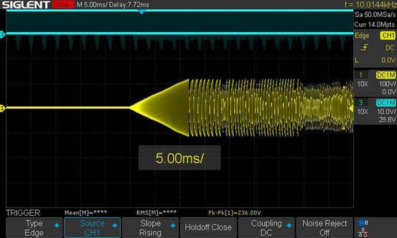Click the Curr 14.0Mpts memory depth
397x238 pixels.
click(375, 25)
